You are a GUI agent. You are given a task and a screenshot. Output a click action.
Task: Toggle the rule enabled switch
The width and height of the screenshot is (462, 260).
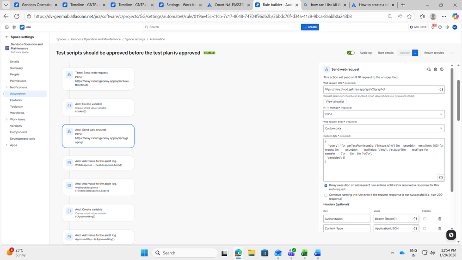pyautogui.click(x=351, y=53)
